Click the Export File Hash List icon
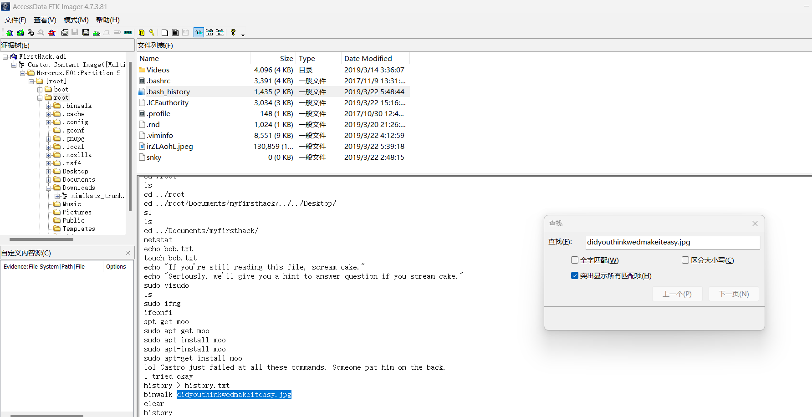This screenshot has height=417, width=812. pos(175,32)
